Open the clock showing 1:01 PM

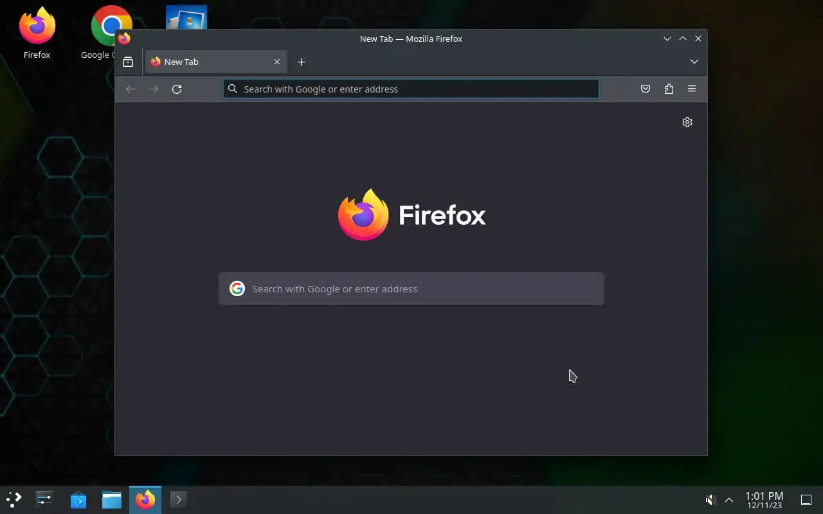(x=764, y=500)
